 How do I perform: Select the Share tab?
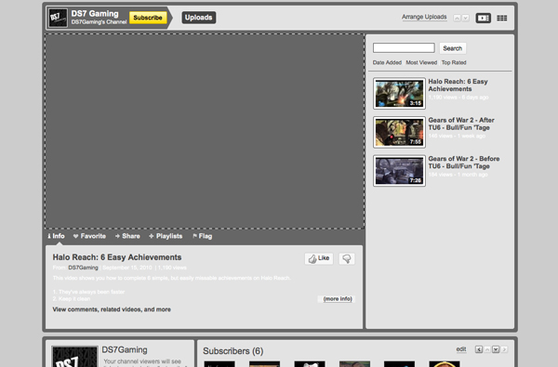tap(127, 236)
